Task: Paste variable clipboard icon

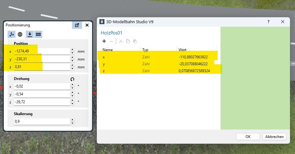Action: click(135, 41)
